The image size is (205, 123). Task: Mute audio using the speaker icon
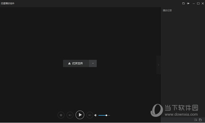tap(96, 115)
